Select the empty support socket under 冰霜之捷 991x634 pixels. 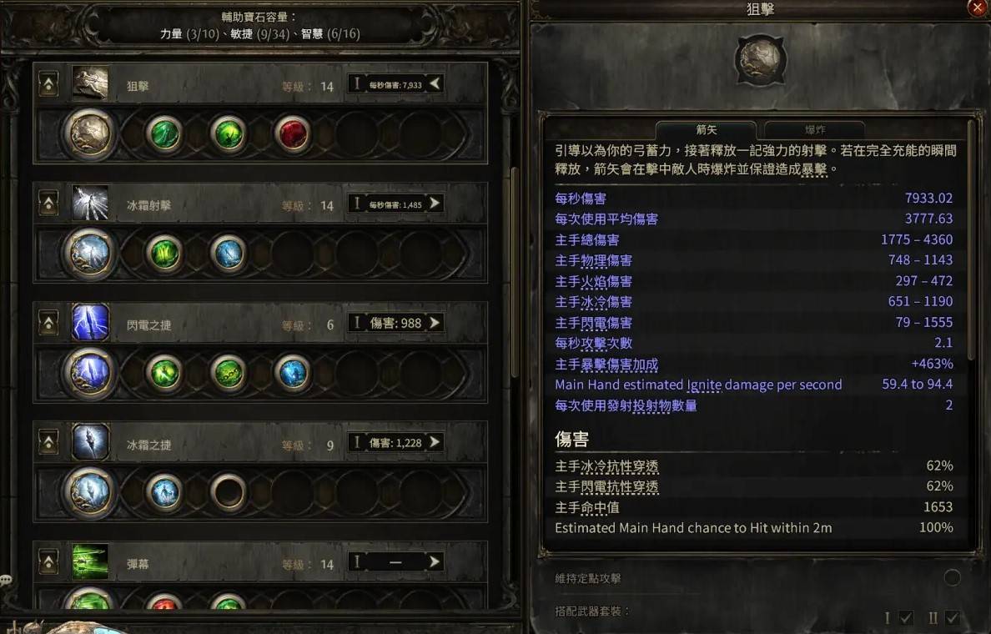point(229,492)
